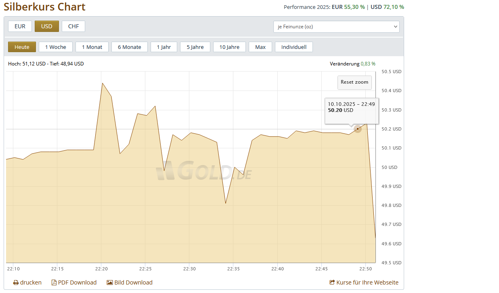Click the 'Silberkurs Chart' heading
The height and width of the screenshot is (293, 499).
click(45, 7)
